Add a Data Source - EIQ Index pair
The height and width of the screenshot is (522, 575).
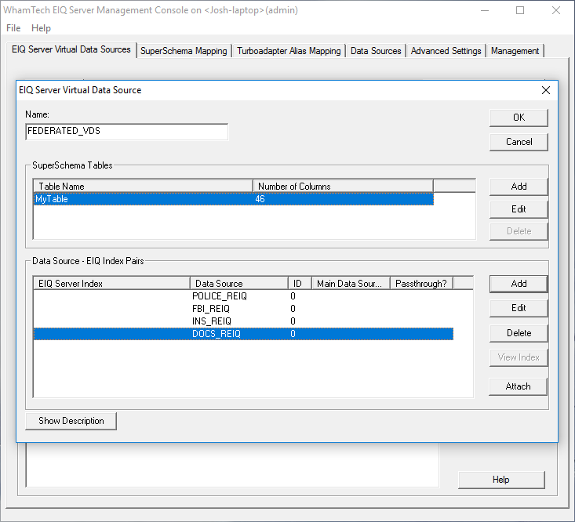tap(519, 284)
